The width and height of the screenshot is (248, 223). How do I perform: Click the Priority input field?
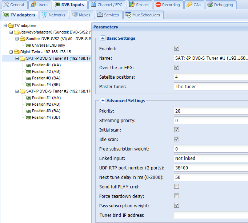(211, 111)
